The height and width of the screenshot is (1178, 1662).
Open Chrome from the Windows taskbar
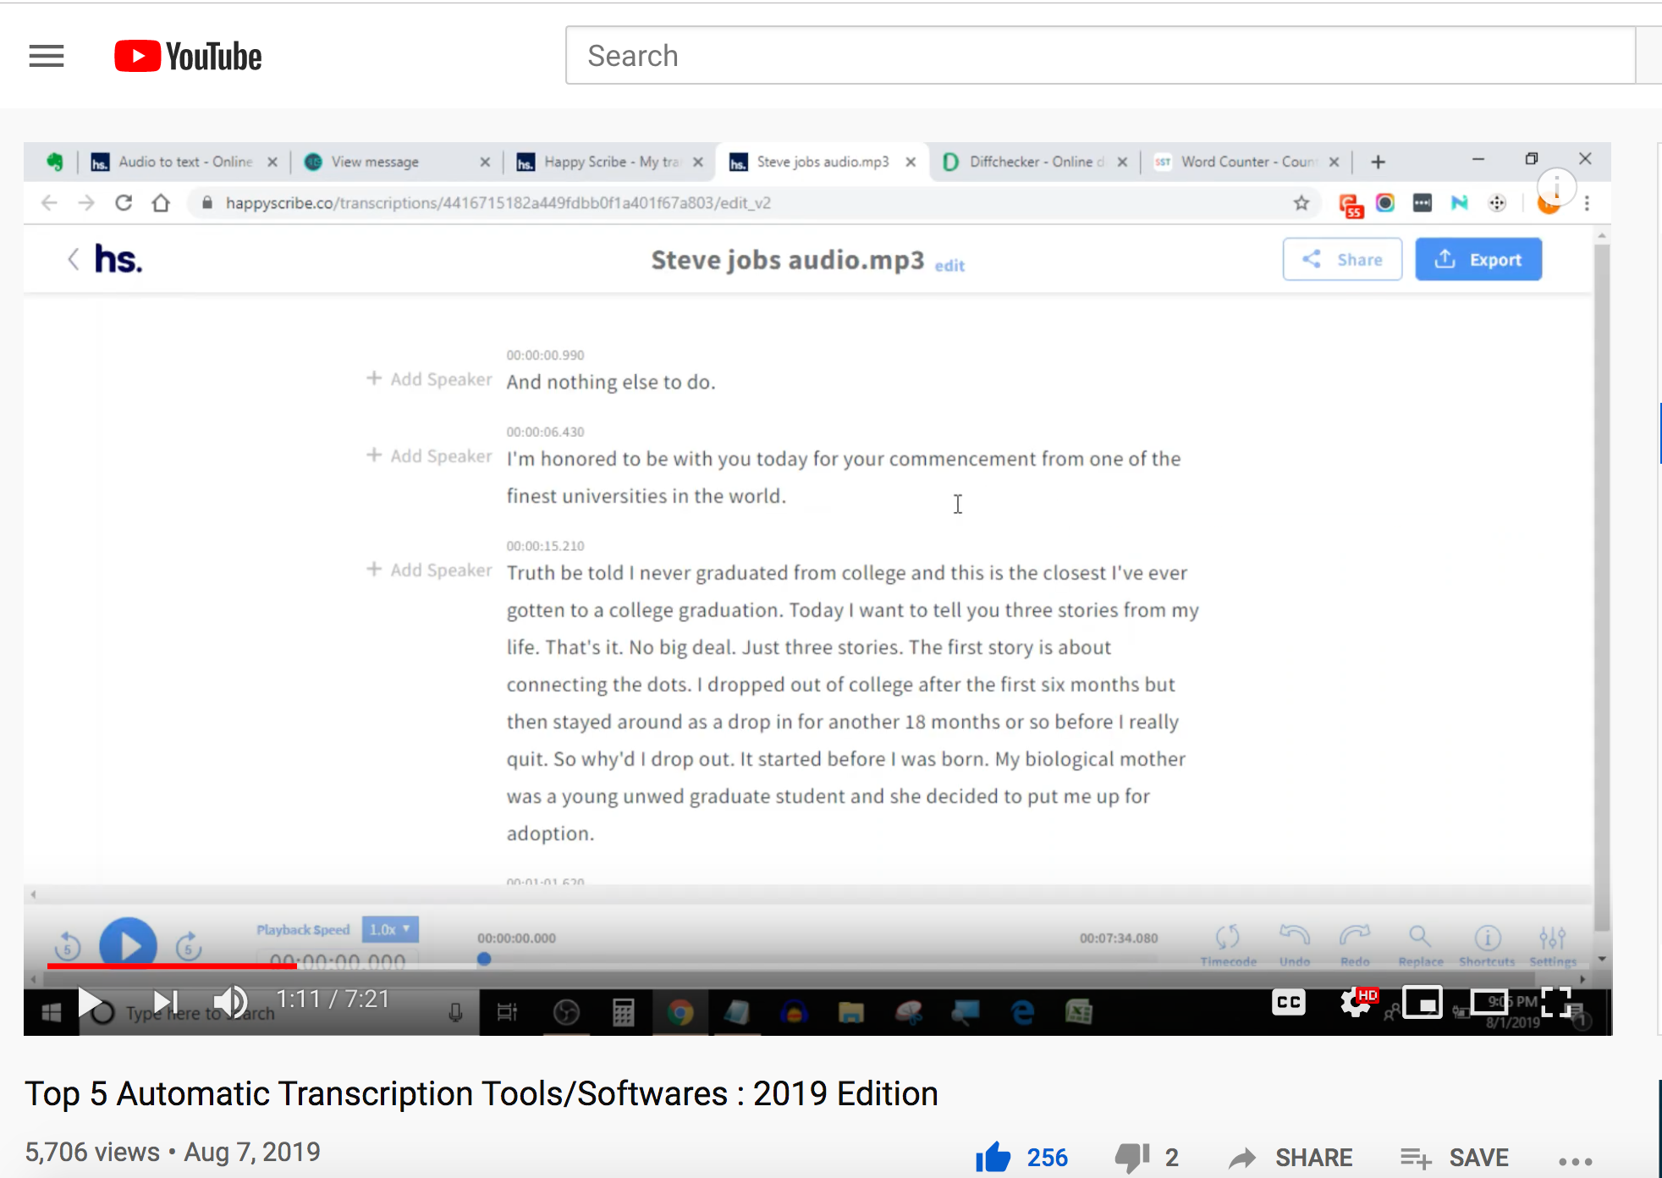pos(680,1012)
